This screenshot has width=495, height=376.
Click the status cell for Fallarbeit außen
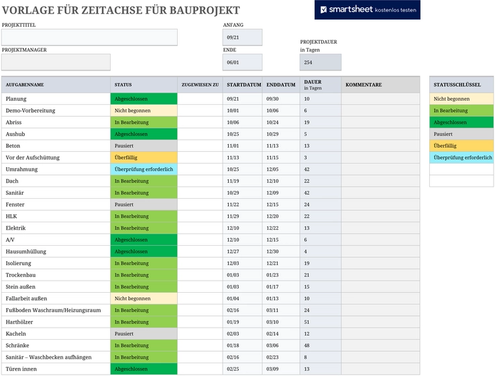pyautogui.click(x=144, y=298)
